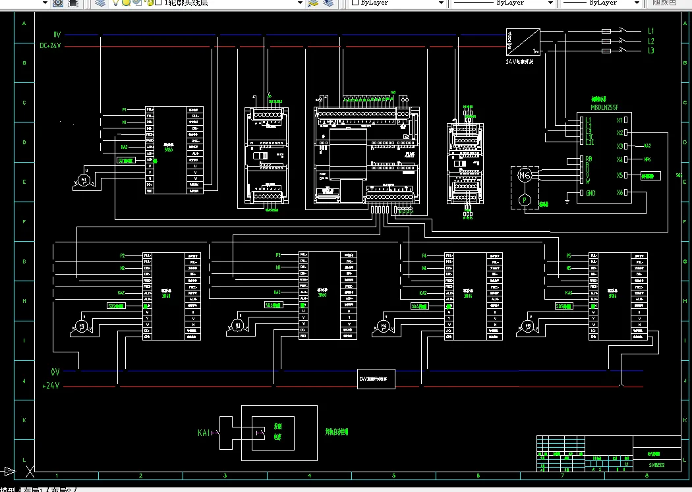The height and width of the screenshot is (492, 692).
Task: Select the UCS X axis icon
Action: click(x=30, y=472)
